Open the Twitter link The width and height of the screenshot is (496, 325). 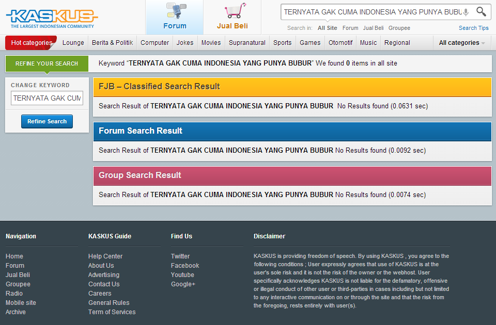(x=180, y=256)
